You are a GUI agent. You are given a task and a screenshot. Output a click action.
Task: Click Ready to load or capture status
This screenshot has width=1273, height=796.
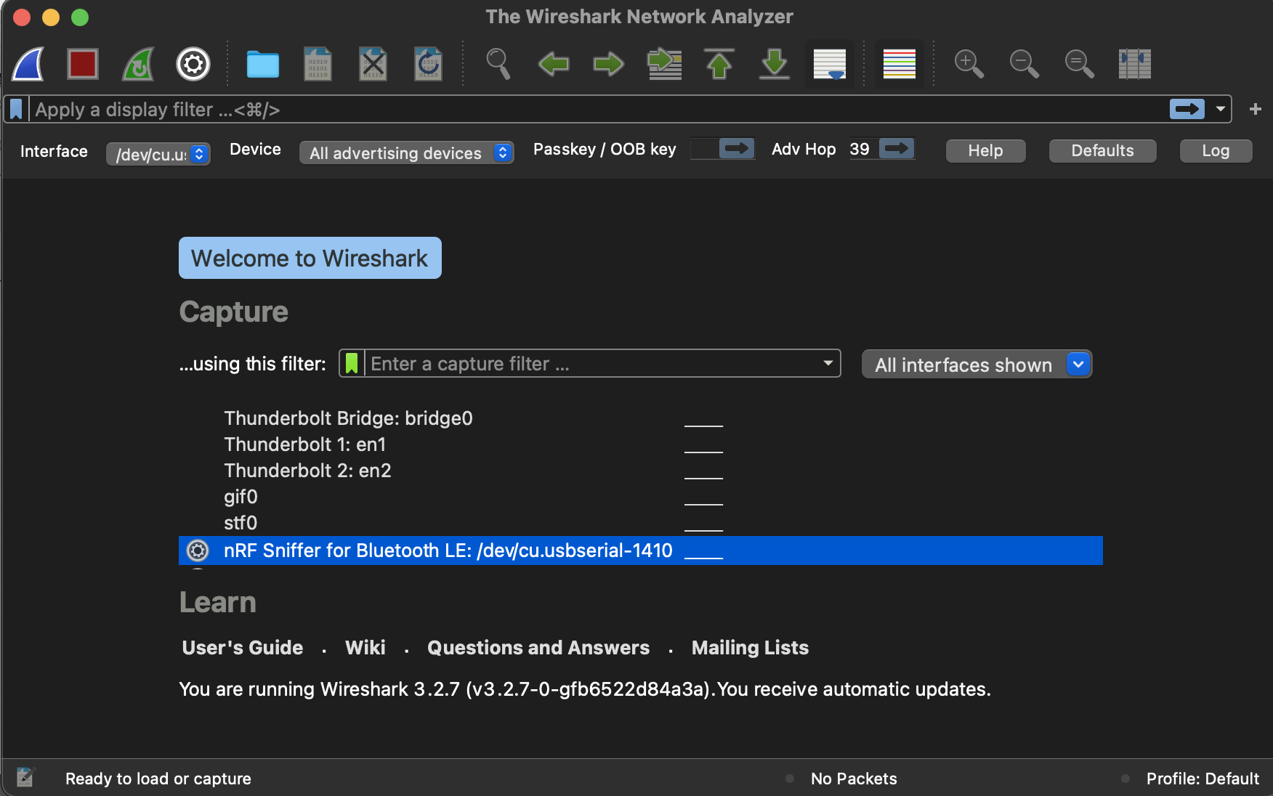point(158,779)
